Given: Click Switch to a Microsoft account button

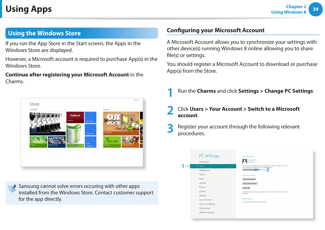Looking at the screenshot, I should pyautogui.click(x=249, y=170).
